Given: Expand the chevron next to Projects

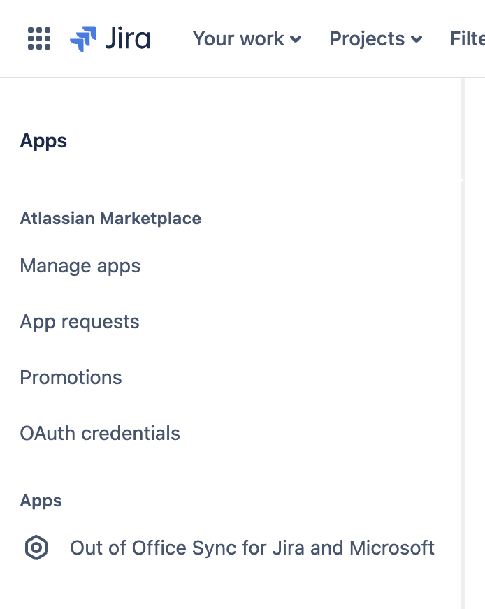Looking at the screenshot, I should point(417,39).
